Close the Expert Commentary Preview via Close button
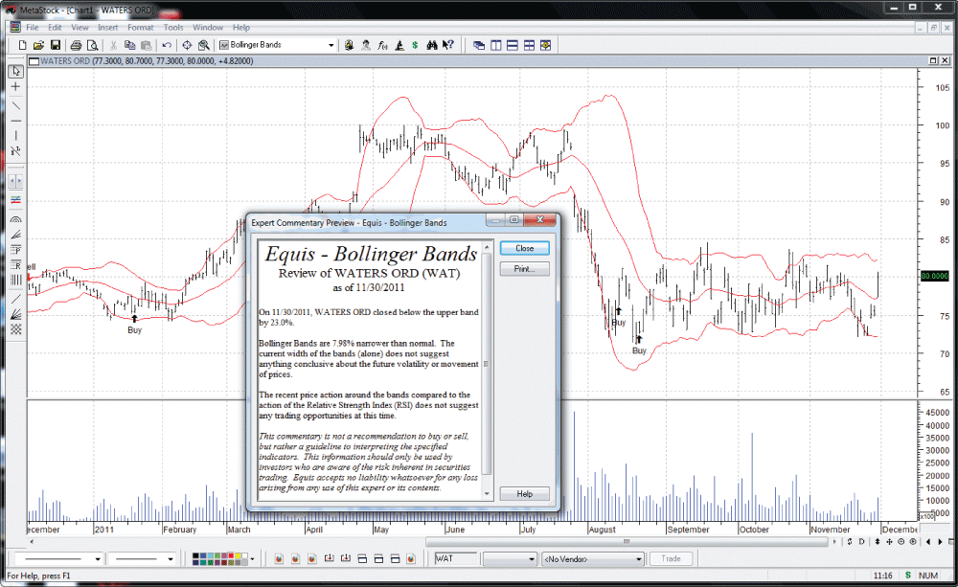The image size is (958, 587). tap(524, 247)
